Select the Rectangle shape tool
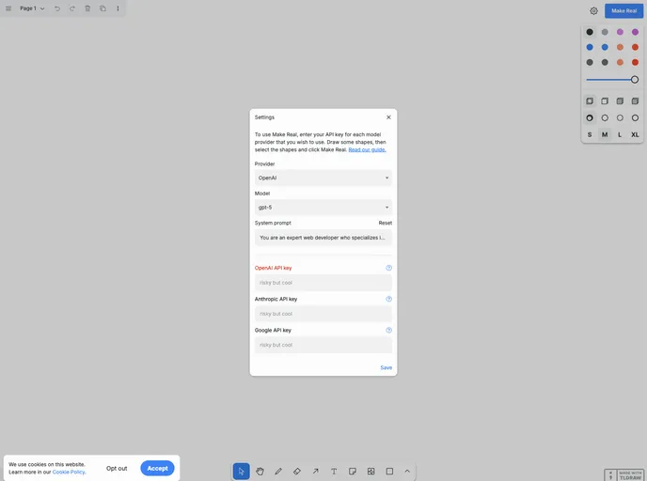 [389, 471]
